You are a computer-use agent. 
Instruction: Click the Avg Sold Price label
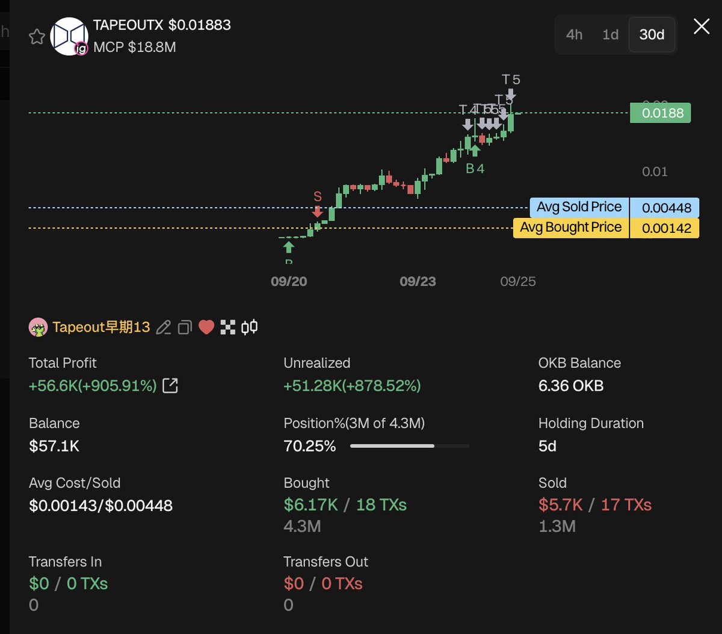point(579,207)
